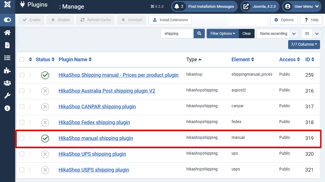325x182 pixels.
Task: Open the Home dashboard sidebar icon
Action: click(x=7, y=32)
